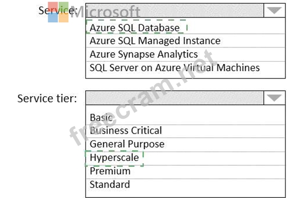The height and width of the screenshot is (198, 287).
Task: Open the Service dropdown arrow
Action: pyautogui.click(x=274, y=11)
